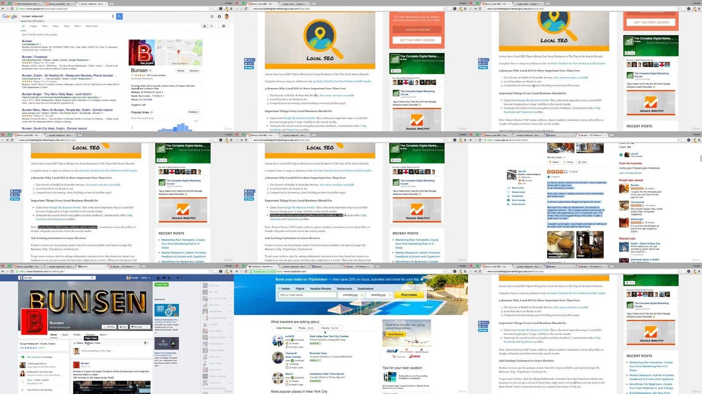Screen dimensions: 702x394
Task: Click the See photos thumbnail for Bunsen
Action: tap(142, 52)
